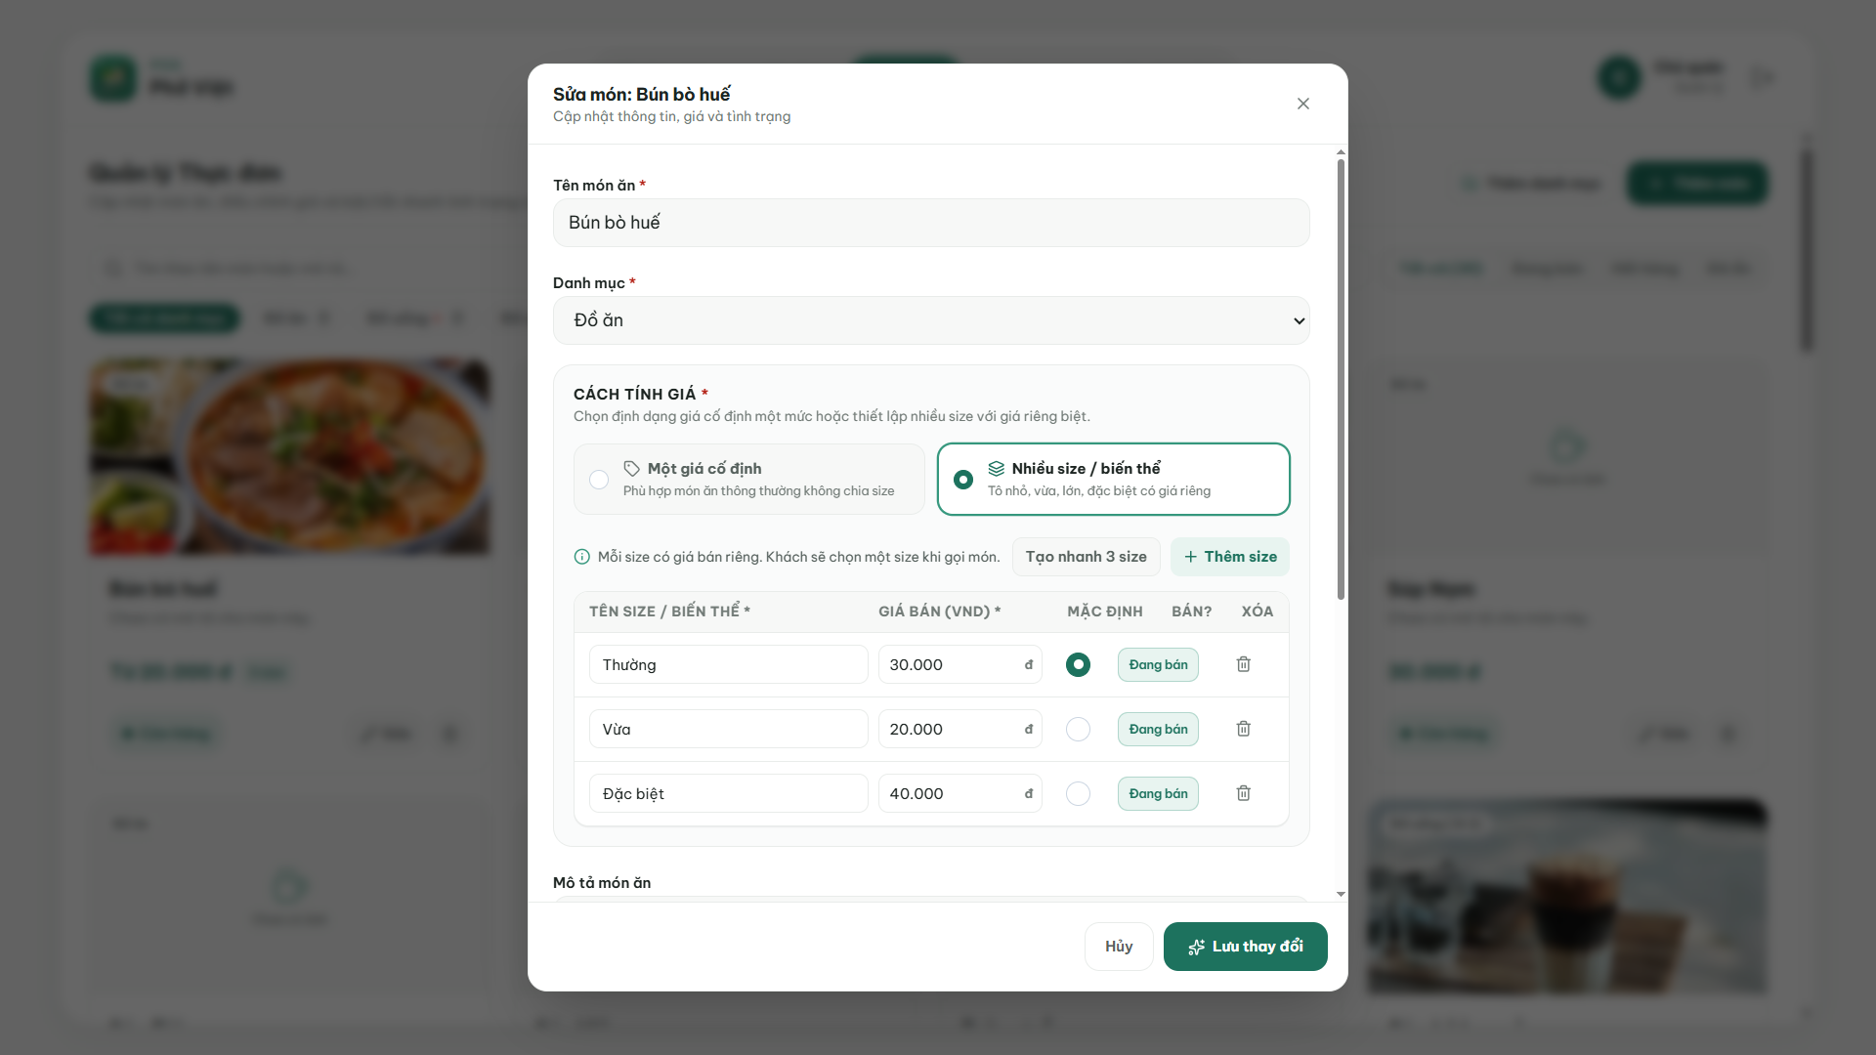Click the Bún bò huế dish photo behind dialog
The image size is (1876, 1055).
[x=289, y=457]
